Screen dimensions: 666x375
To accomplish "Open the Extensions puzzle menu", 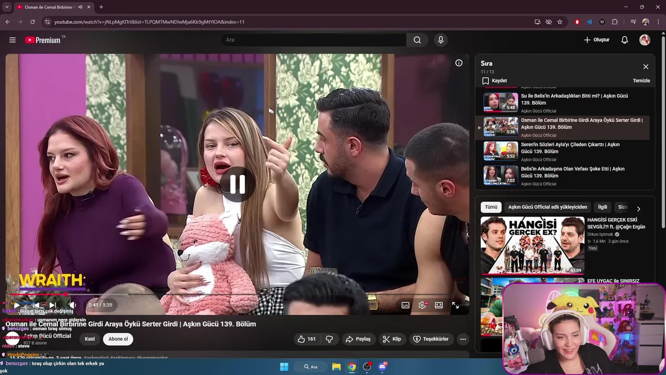I will pyautogui.click(x=615, y=22).
